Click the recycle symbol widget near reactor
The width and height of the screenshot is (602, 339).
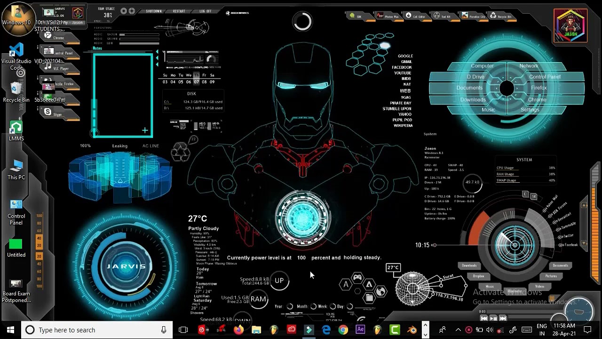click(181, 152)
